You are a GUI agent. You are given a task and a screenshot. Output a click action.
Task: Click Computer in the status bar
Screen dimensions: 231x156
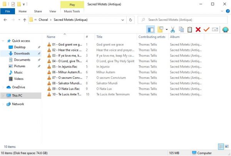pos(202,153)
